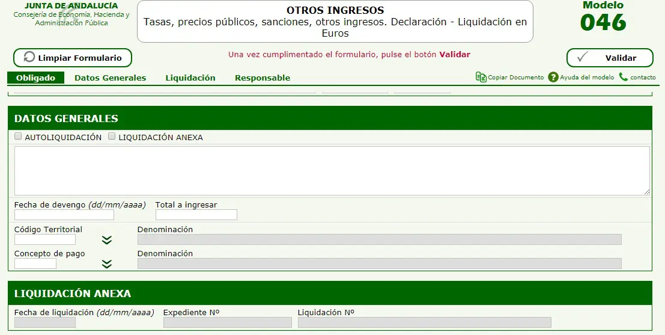Expand the Concepto de pago chevron list

pos(107,263)
